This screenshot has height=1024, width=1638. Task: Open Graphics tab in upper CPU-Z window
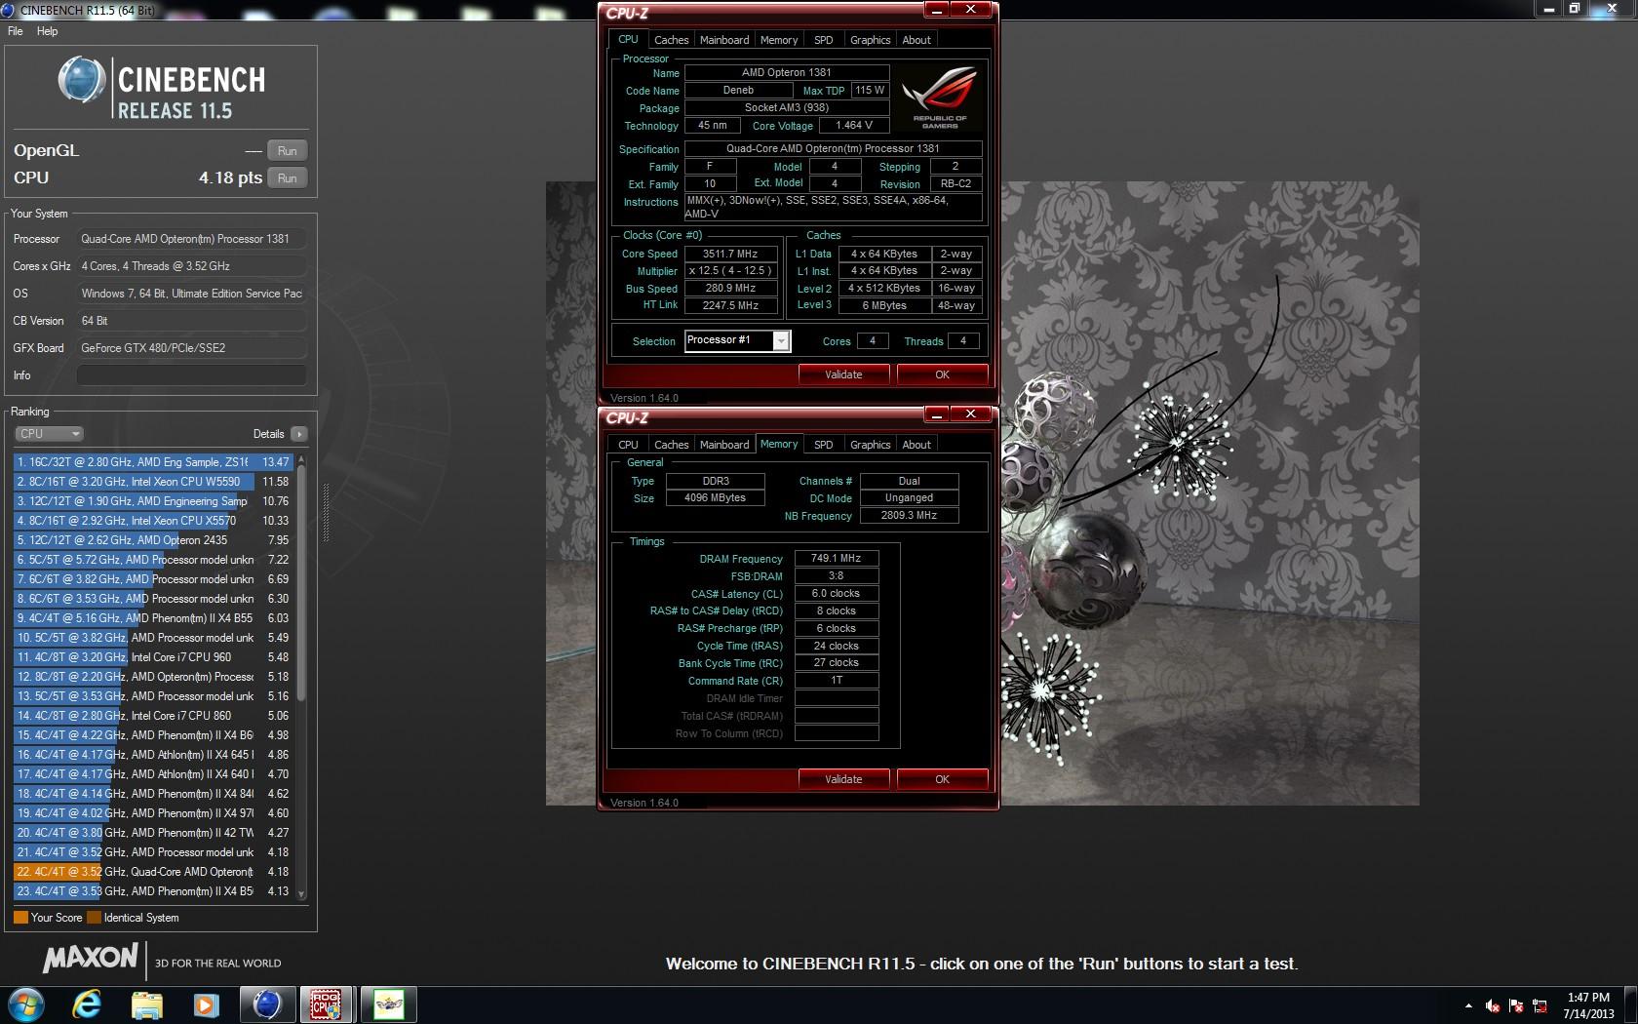pos(871,40)
